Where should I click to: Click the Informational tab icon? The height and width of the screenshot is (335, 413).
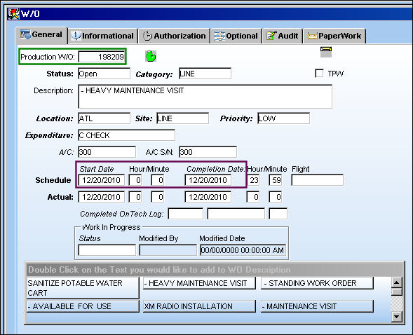(x=76, y=36)
